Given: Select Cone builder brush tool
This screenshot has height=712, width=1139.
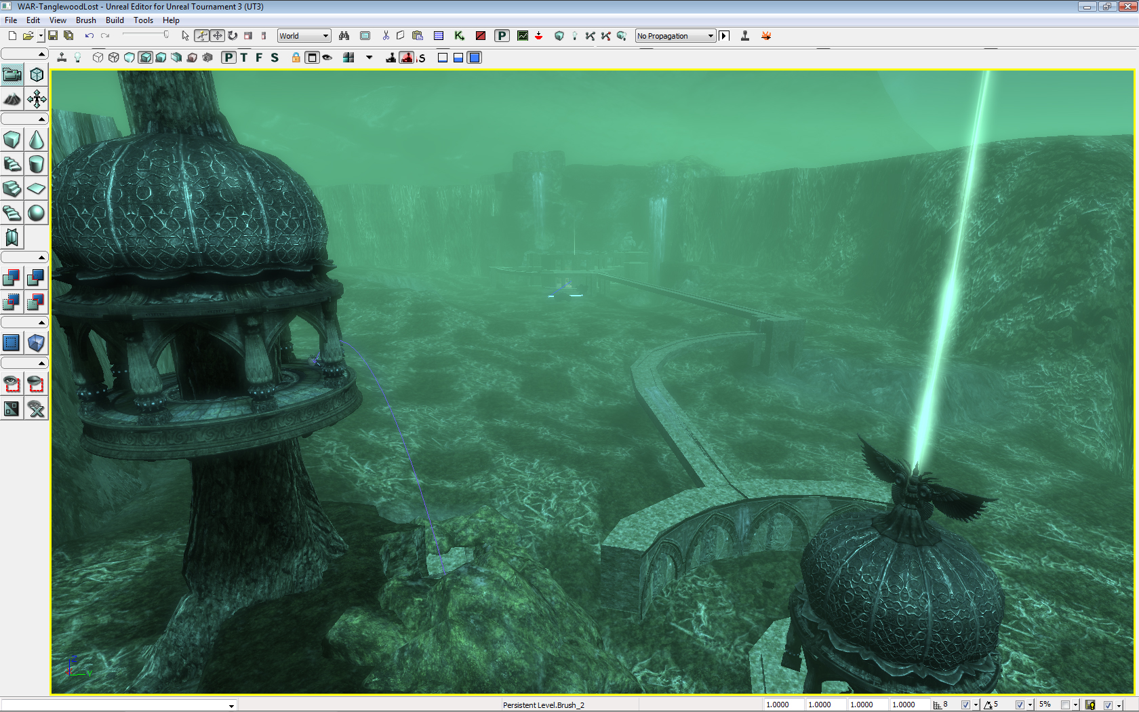Looking at the screenshot, I should (x=37, y=140).
